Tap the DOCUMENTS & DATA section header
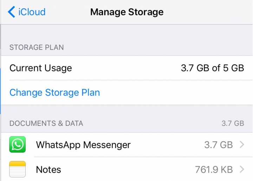The image size is (253, 181). coord(46,123)
